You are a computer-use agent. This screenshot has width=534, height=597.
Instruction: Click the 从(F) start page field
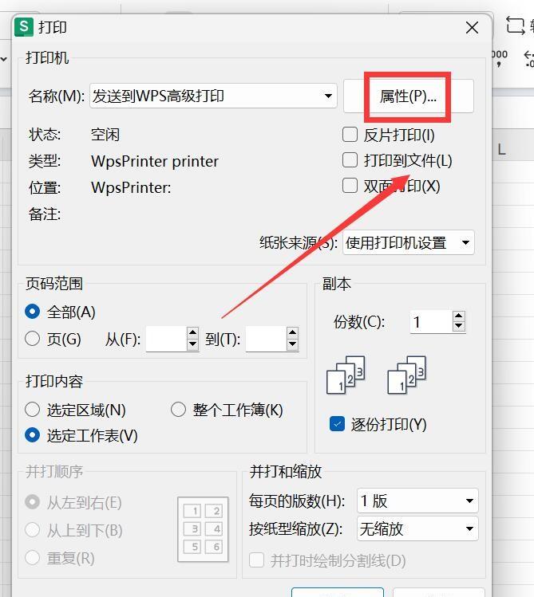click(166, 339)
